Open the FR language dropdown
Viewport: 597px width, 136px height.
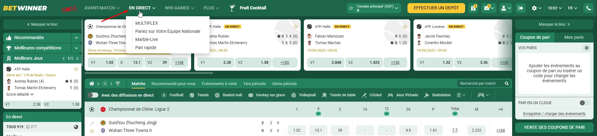[573, 8]
